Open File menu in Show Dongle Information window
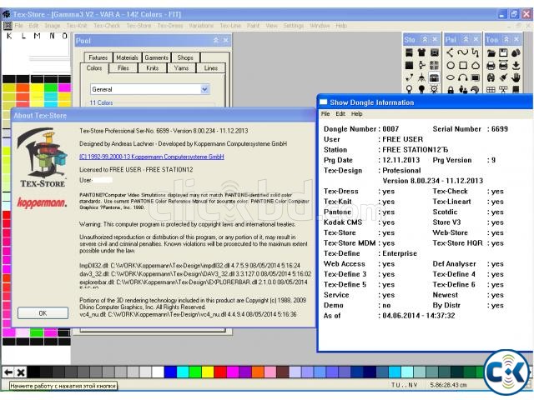 click(325, 114)
